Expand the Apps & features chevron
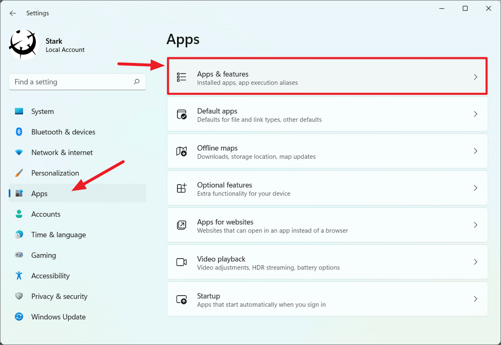501x345 pixels. pyautogui.click(x=475, y=77)
